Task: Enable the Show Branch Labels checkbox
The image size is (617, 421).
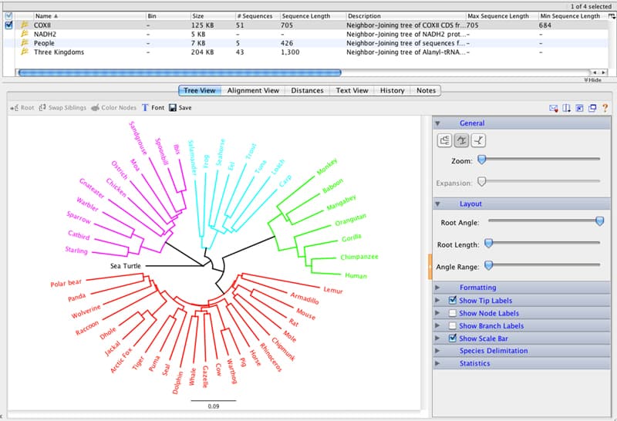Action: [x=453, y=326]
